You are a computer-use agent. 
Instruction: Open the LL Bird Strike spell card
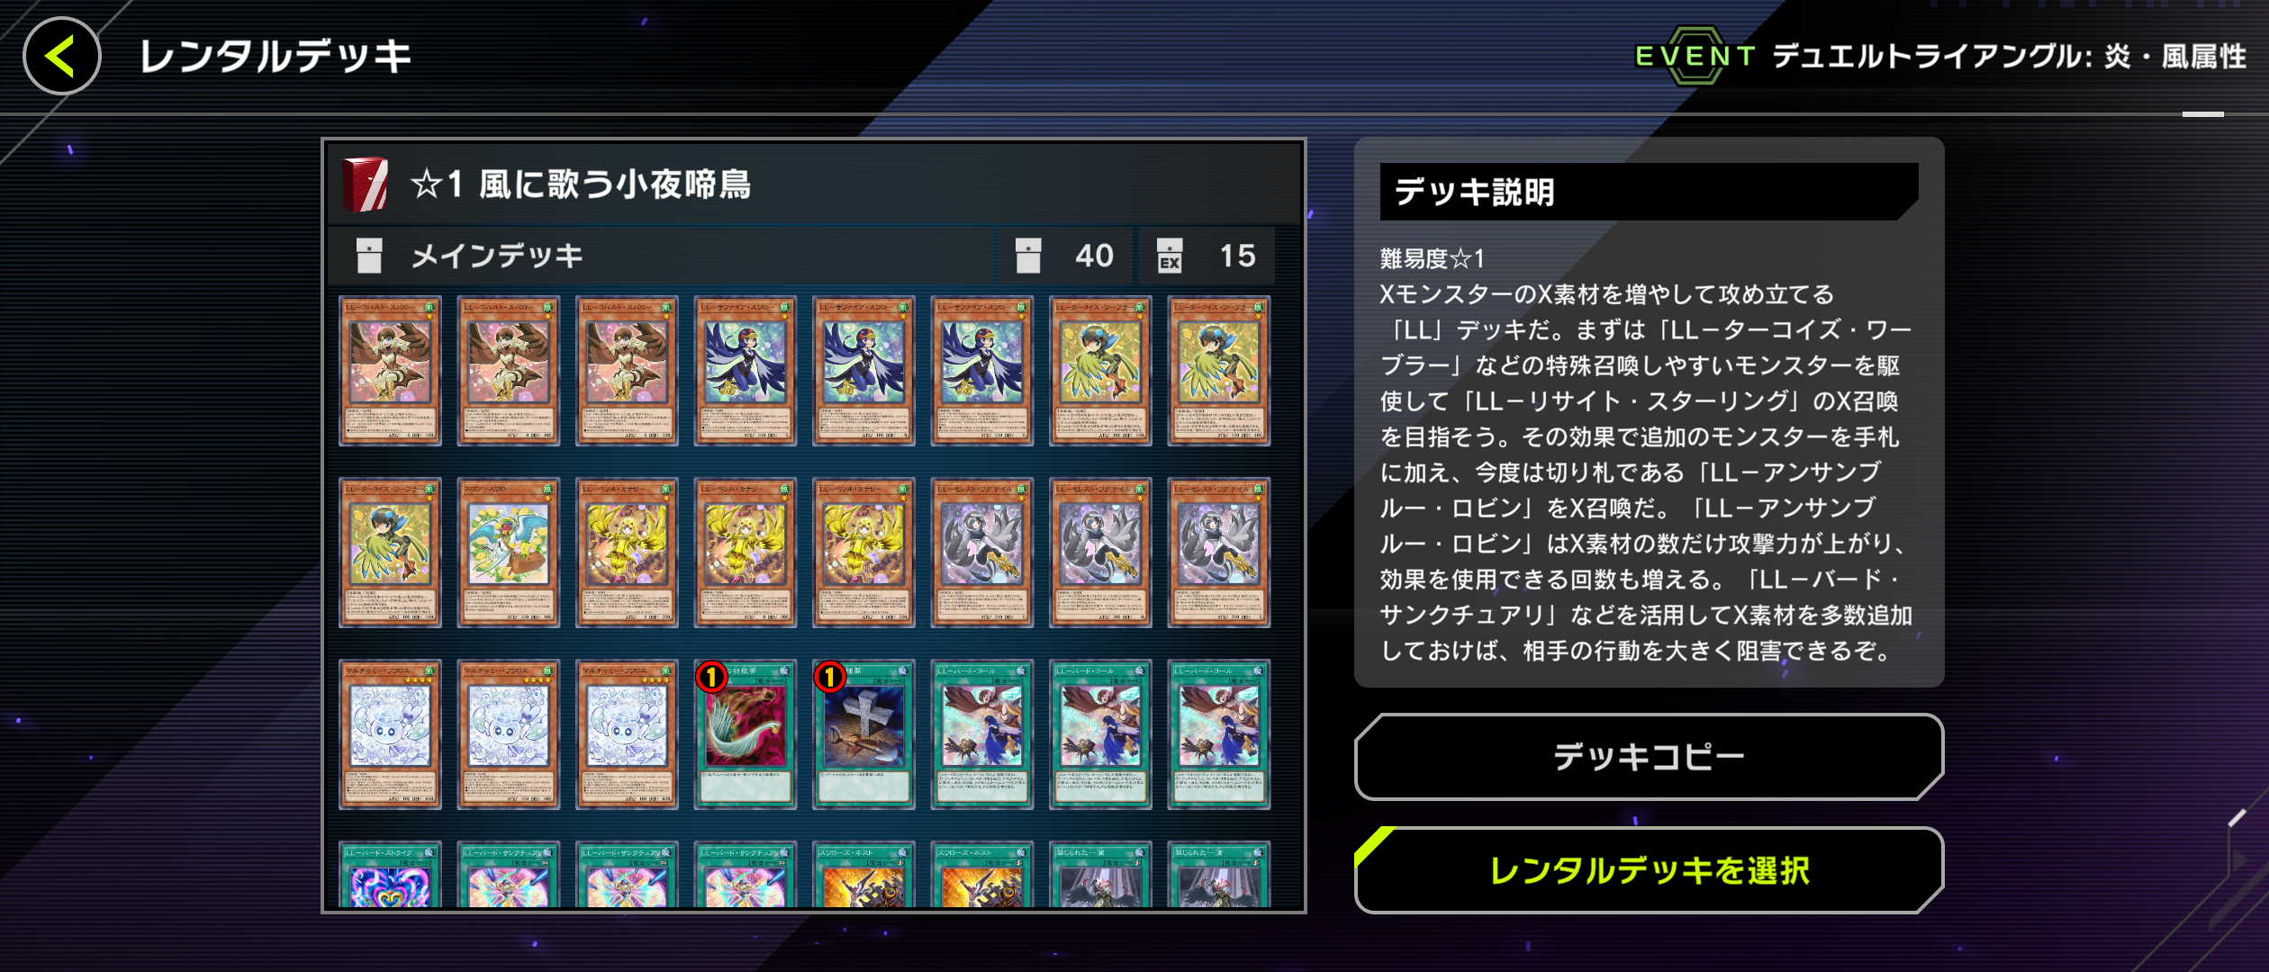(x=390, y=875)
